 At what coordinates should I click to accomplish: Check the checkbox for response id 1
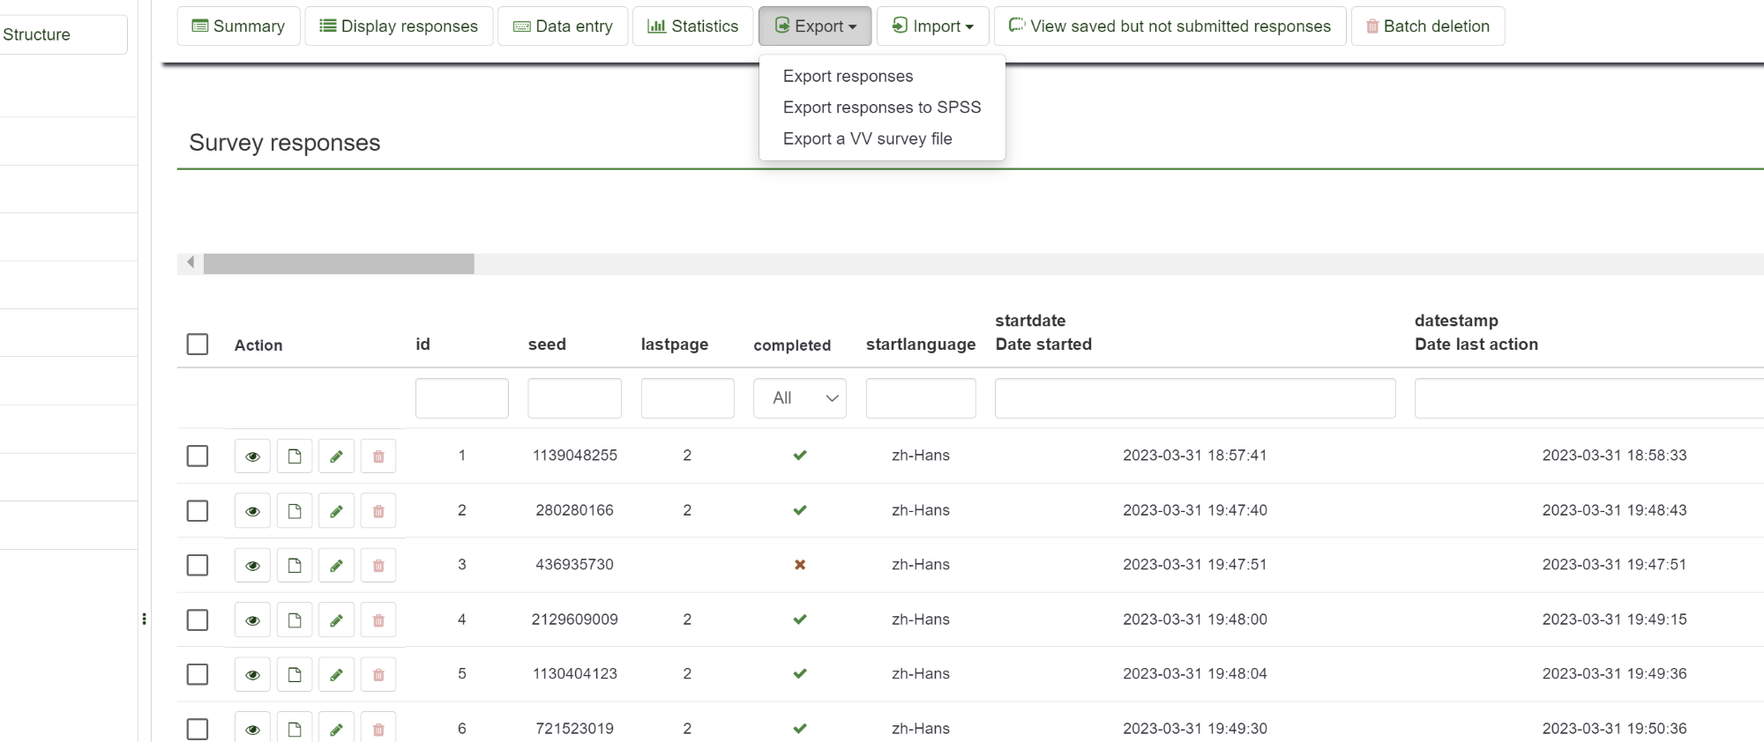coord(198,456)
